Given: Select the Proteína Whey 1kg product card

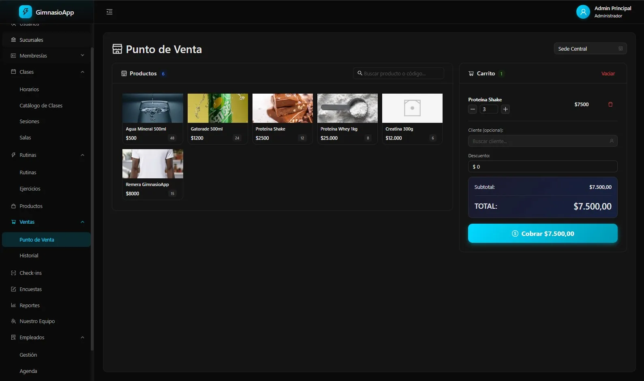Looking at the screenshot, I should tap(347, 118).
